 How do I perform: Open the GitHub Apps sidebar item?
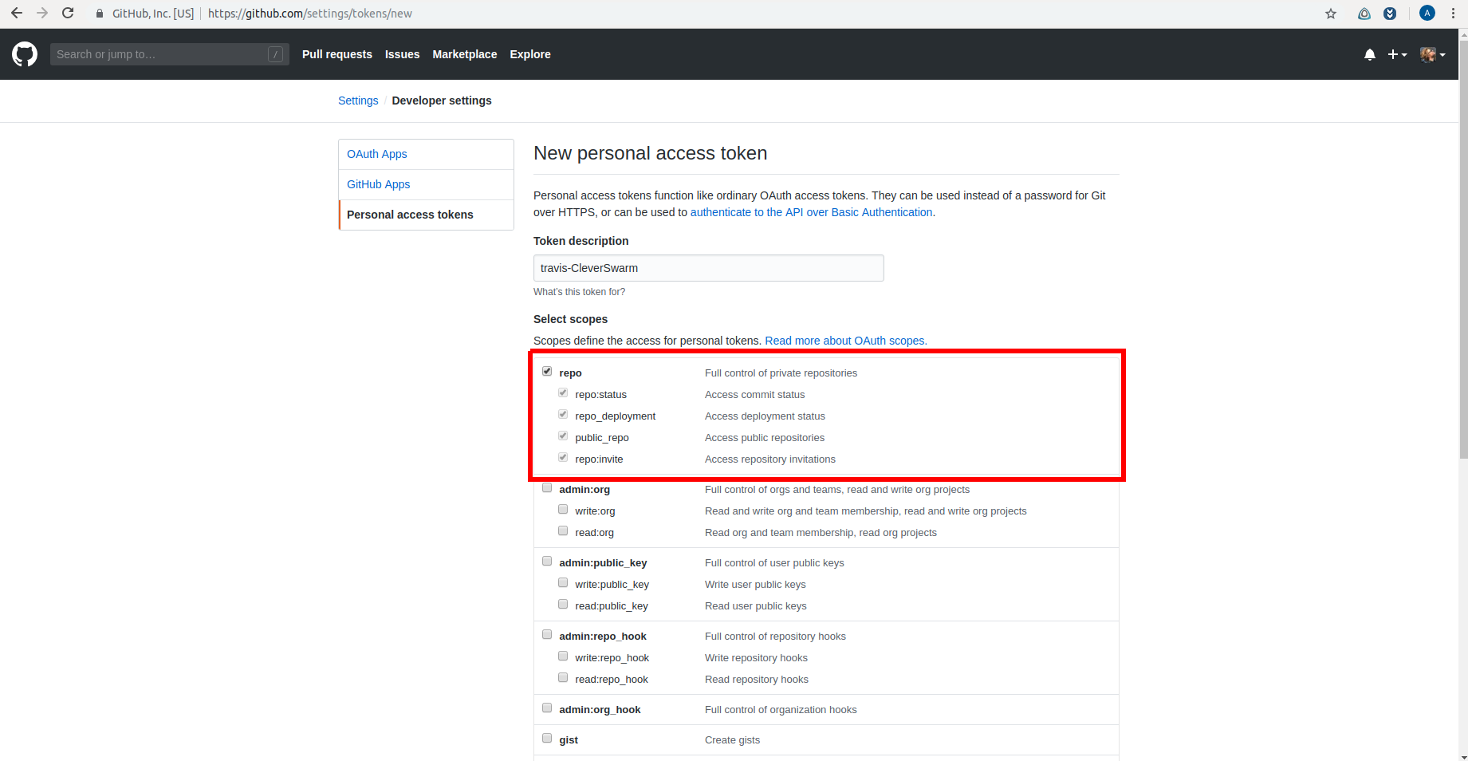(x=378, y=184)
